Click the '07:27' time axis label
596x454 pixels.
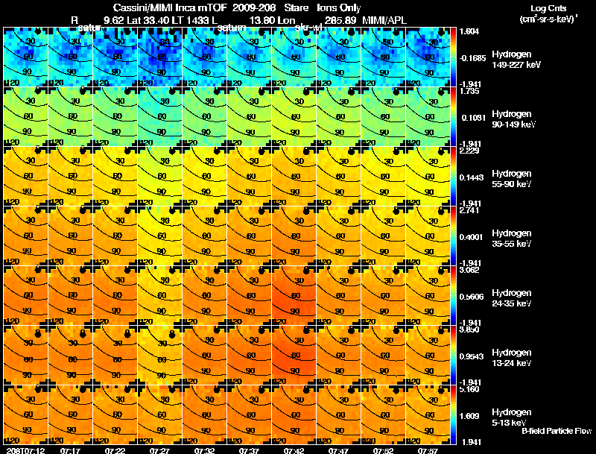coord(159,450)
